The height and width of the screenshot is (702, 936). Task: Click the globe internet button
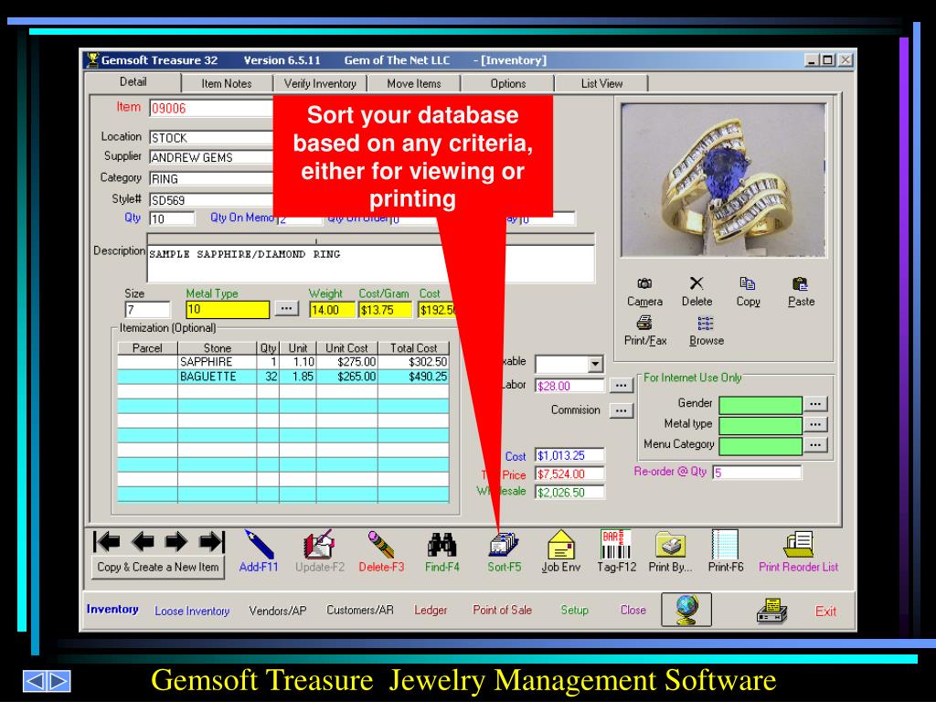click(x=686, y=610)
